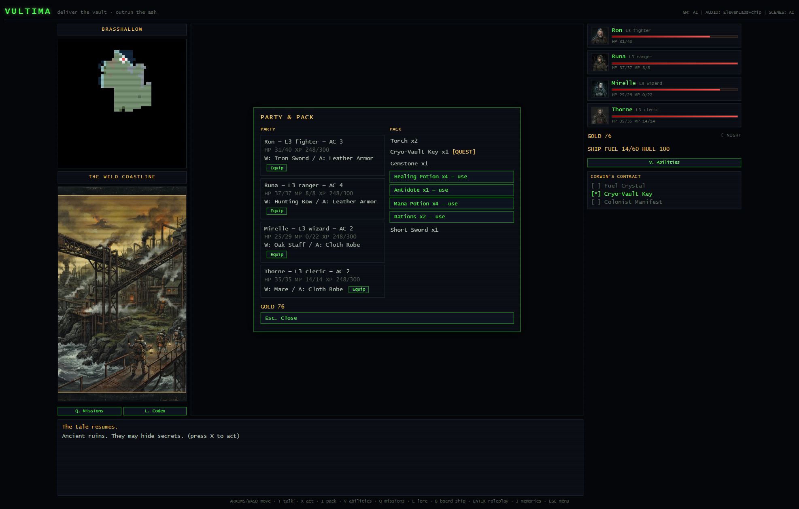Click 'Thorne – L3 cleric – AC 2' row

click(x=307, y=272)
